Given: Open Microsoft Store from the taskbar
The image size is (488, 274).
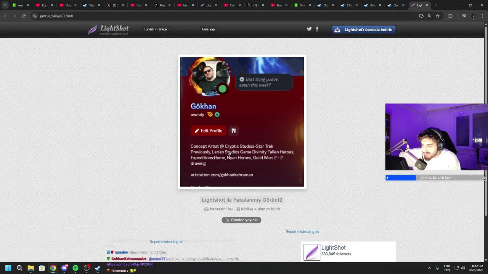Looking at the screenshot, I should tap(42, 268).
